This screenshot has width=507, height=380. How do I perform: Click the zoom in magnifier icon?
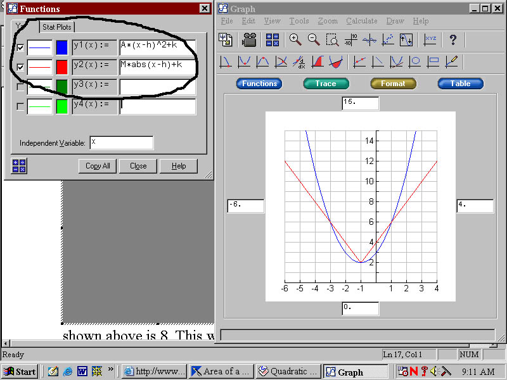(x=295, y=40)
